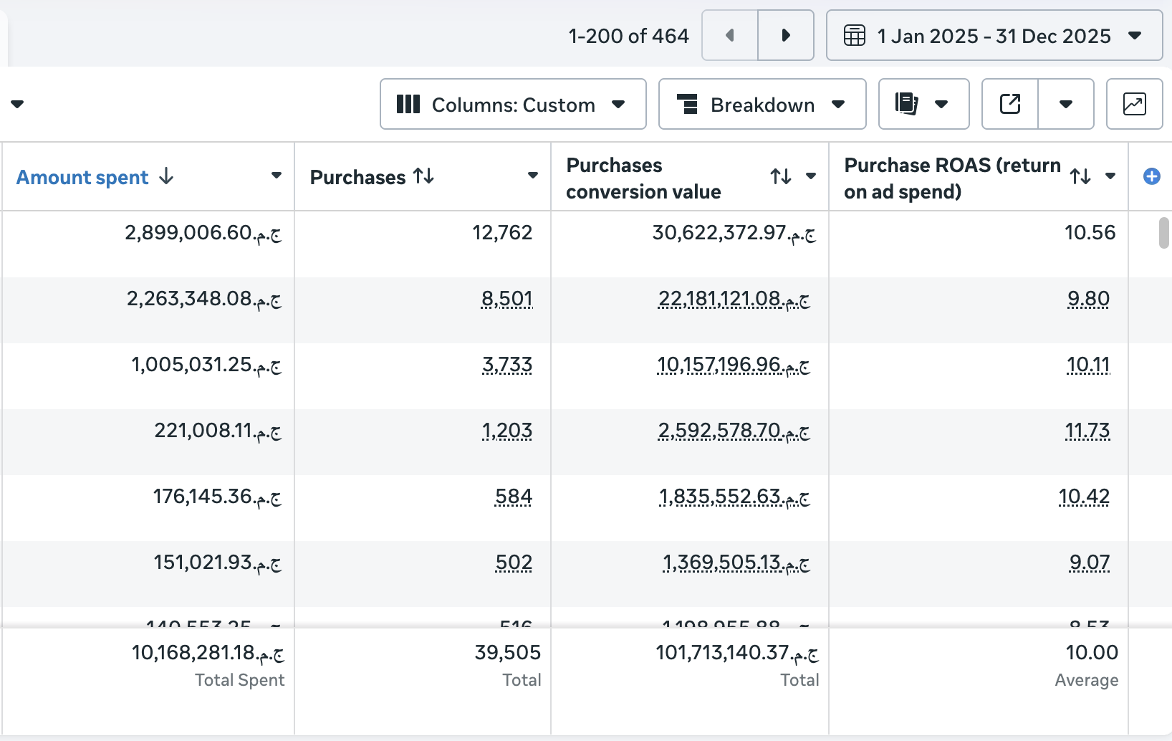1172x741 pixels.
Task: Click sort arrows on Purchase ROAS column
Action: point(1080,176)
